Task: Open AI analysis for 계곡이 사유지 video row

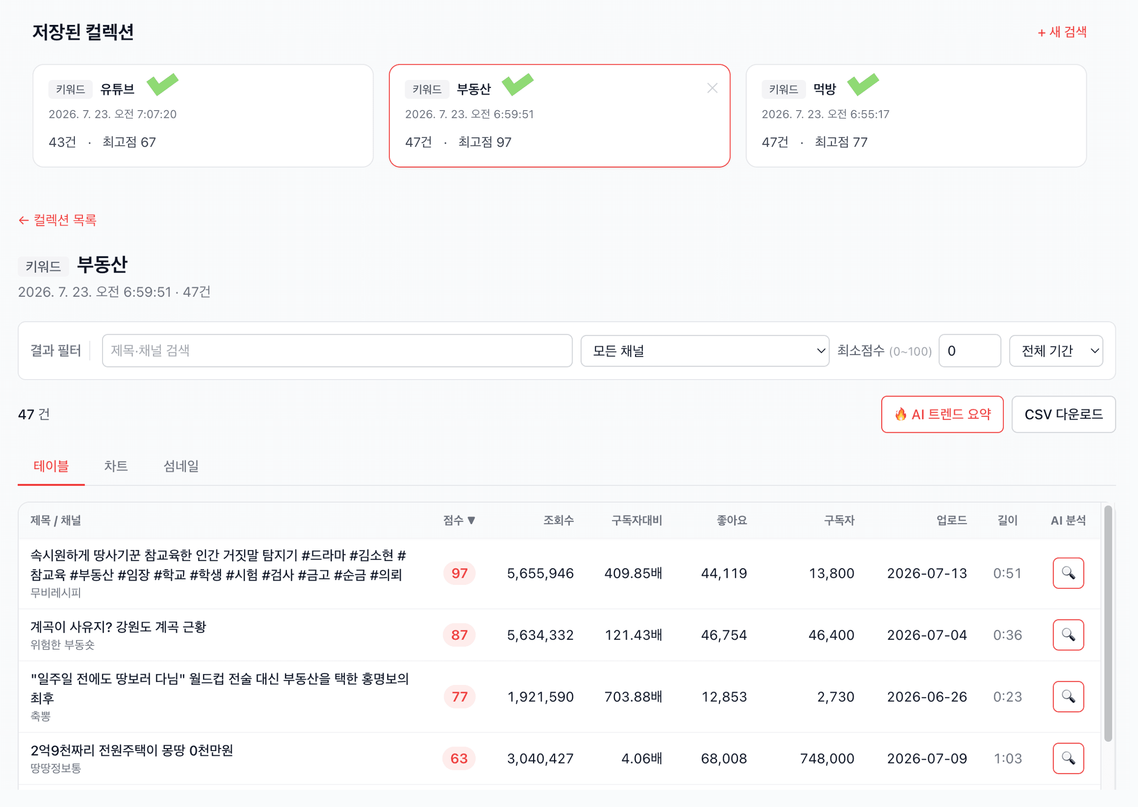Action: pyautogui.click(x=1068, y=635)
